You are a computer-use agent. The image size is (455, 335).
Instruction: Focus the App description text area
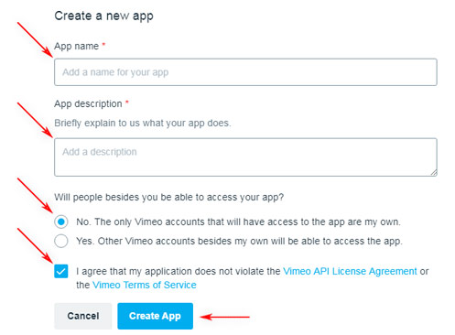tap(245, 157)
